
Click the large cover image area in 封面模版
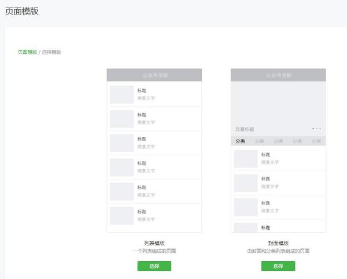pyautogui.click(x=278, y=103)
